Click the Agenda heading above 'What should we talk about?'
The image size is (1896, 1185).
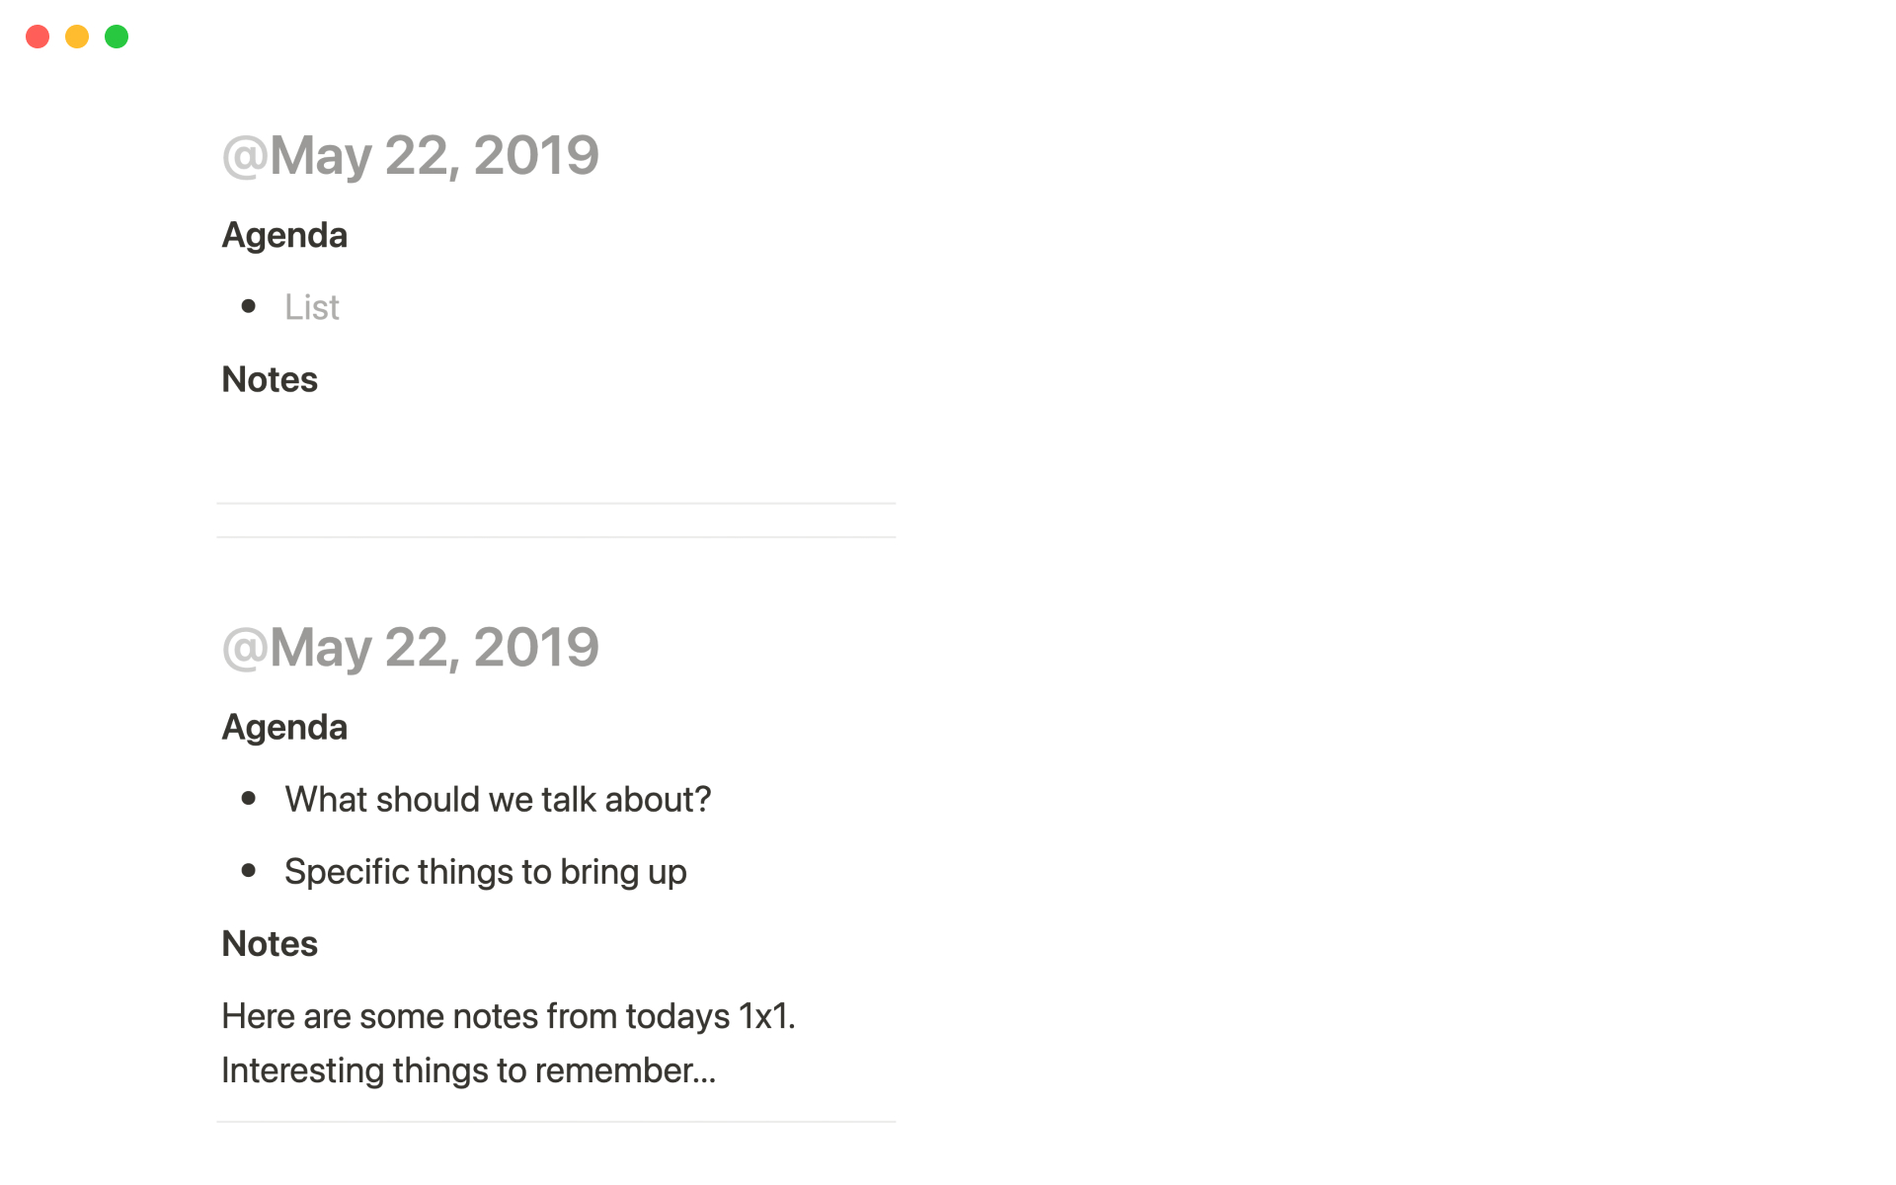284,727
